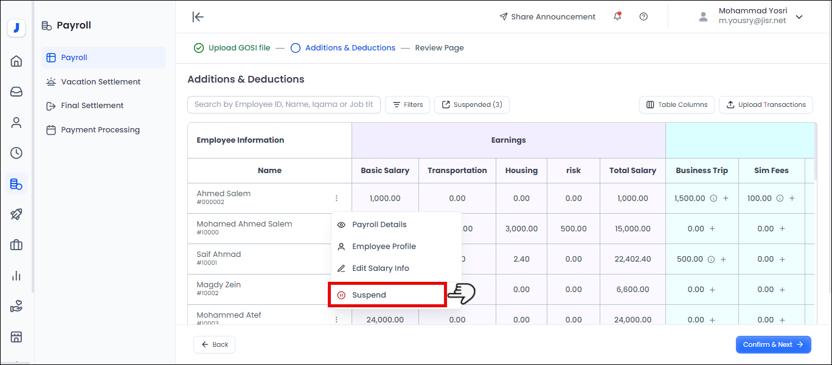Open the inbox icon in left sidebar

[16, 92]
